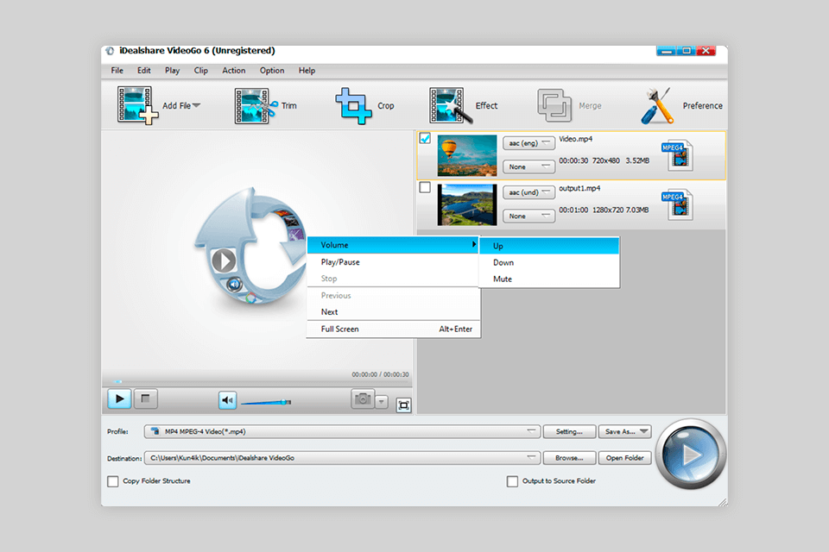Select Up in the Volume submenu
Image resolution: width=829 pixels, height=552 pixels.
click(x=549, y=246)
